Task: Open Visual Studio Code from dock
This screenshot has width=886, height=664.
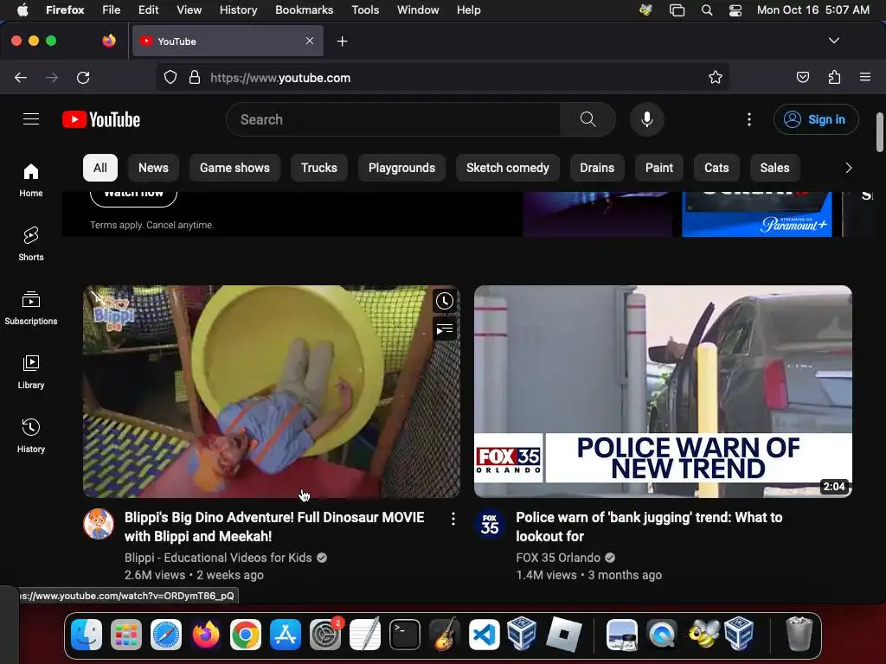Action: click(x=484, y=635)
